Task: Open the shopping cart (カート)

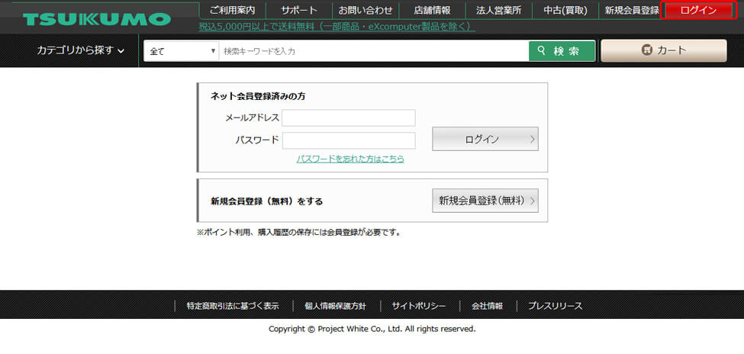Action: point(663,51)
